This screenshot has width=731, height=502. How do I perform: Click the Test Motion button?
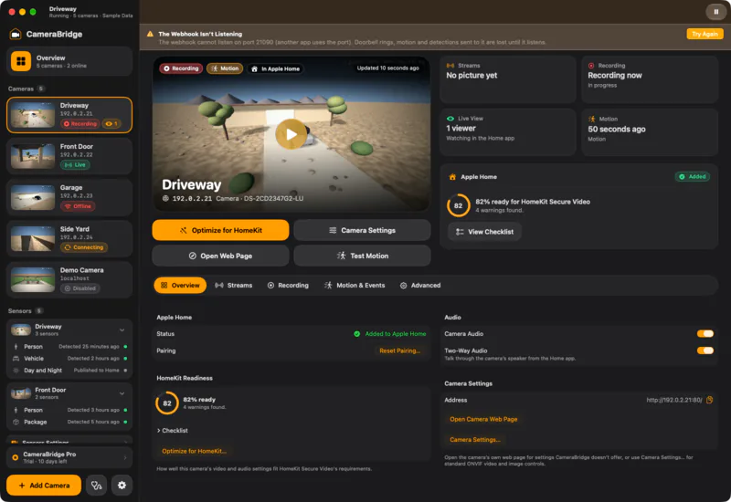(x=362, y=256)
